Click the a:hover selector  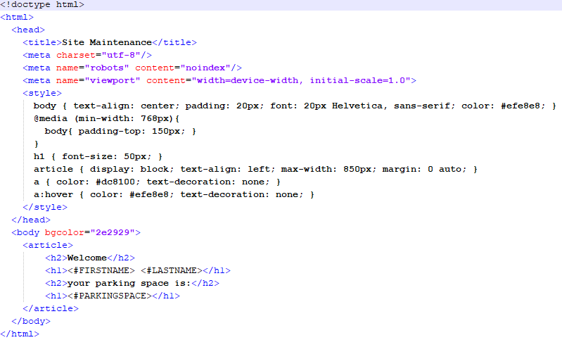coord(53,194)
